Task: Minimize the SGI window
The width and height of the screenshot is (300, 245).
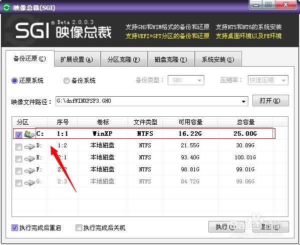Action: pos(256,5)
